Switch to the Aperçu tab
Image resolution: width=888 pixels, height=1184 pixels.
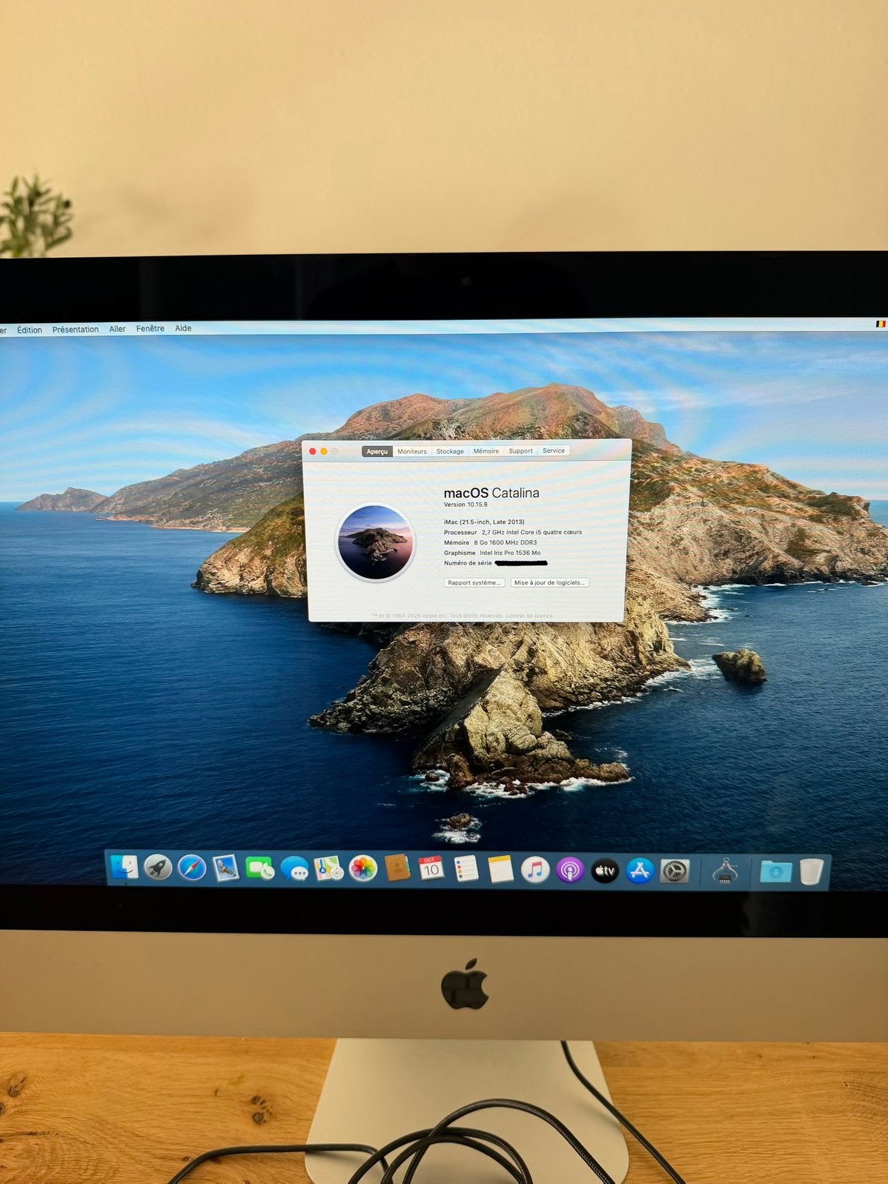[x=377, y=451]
